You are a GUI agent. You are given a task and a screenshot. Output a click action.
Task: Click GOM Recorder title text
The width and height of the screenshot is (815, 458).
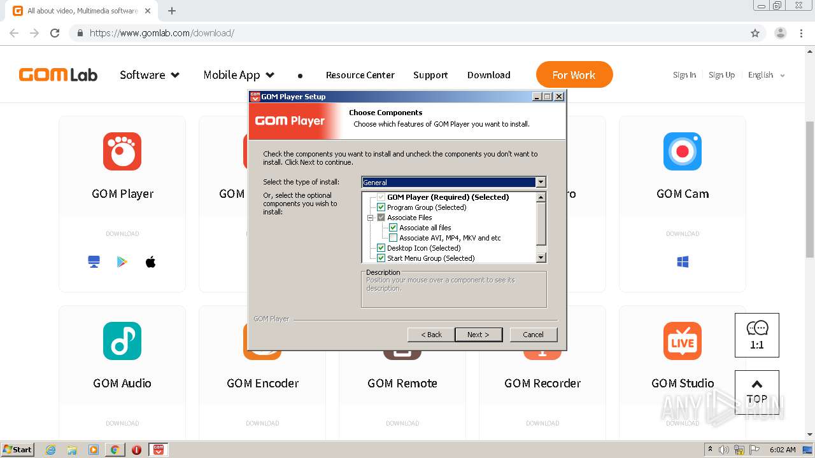(542, 384)
